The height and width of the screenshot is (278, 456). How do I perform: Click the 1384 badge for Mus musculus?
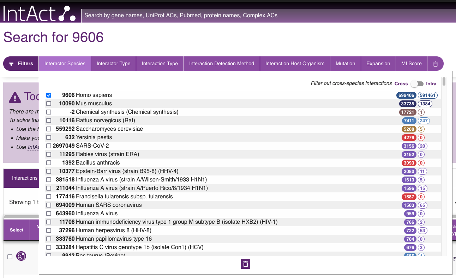[425, 104]
